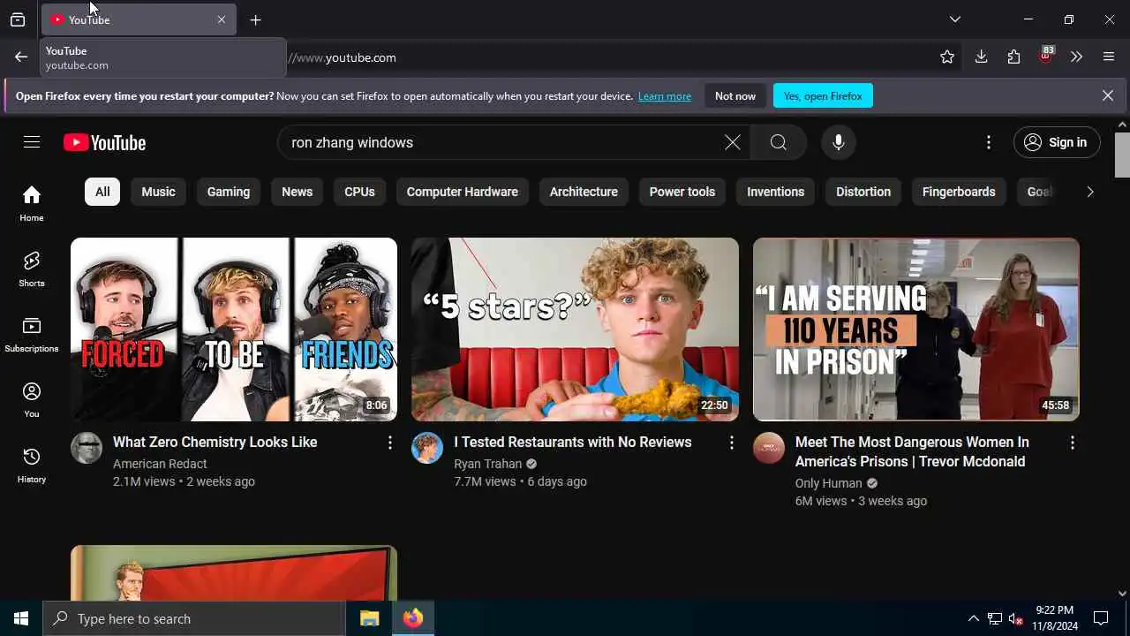This screenshot has width=1130, height=636.
Task: Open Meet The Most Dangerous Women title
Action: (x=912, y=451)
